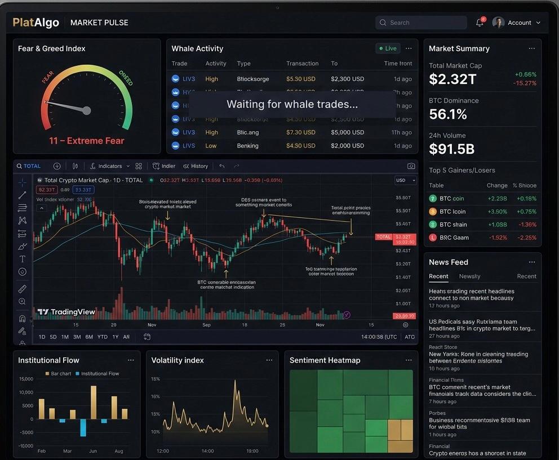Viewport: 559px width, 460px height.
Task: Open chart History replay
Action: 196,166
